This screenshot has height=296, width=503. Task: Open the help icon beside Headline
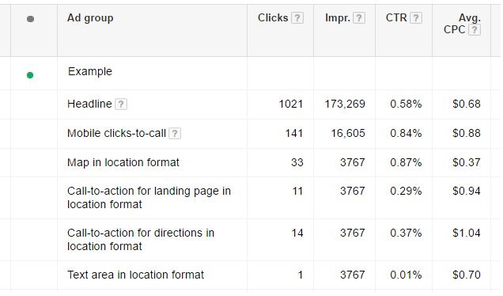[x=121, y=104]
